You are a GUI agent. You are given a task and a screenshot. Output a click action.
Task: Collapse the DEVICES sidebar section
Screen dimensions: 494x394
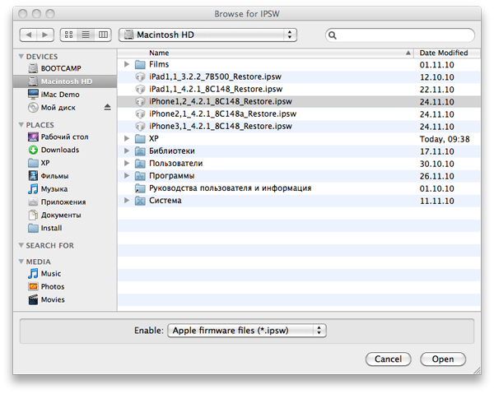[x=21, y=56]
